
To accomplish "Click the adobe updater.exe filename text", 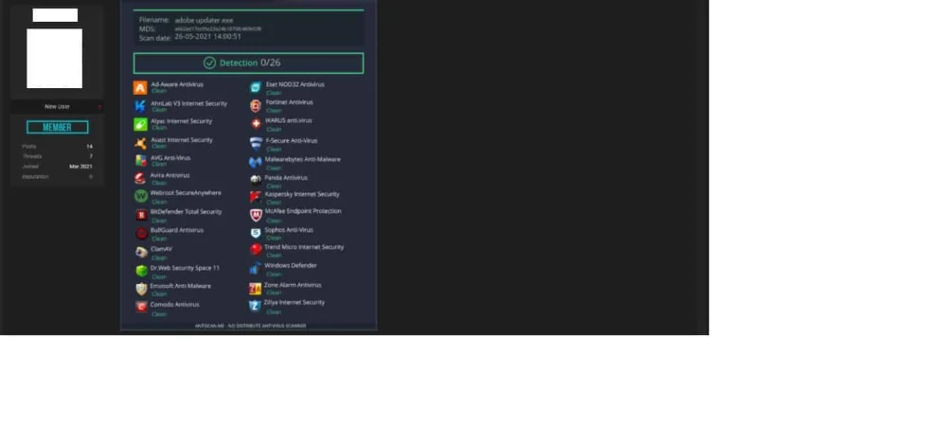I will (x=205, y=21).
